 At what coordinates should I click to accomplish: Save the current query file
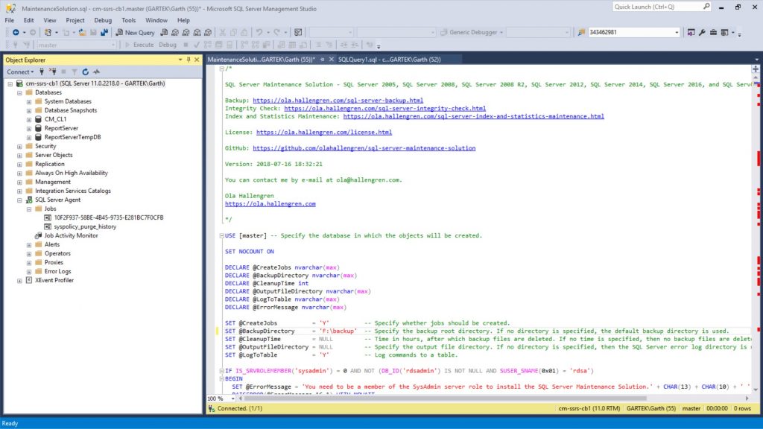pyautogui.click(x=92, y=33)
